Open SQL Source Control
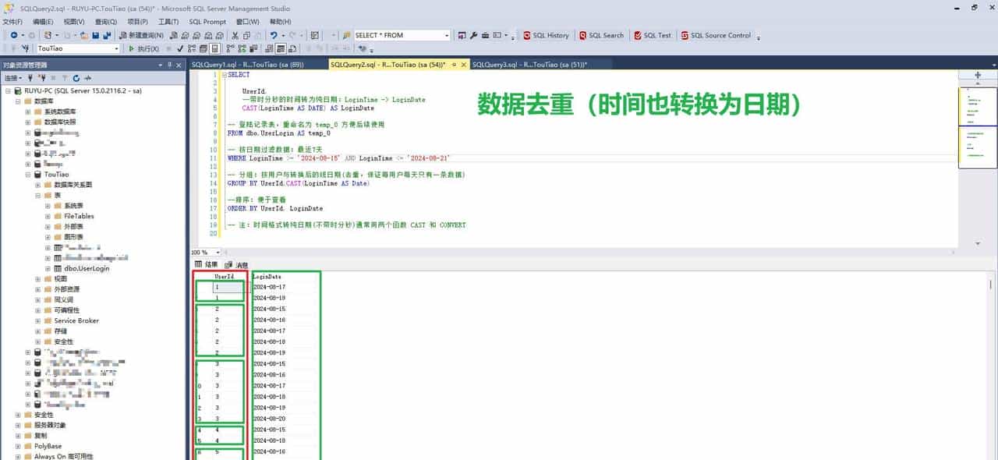Viewport: 998px width, 460px height. point(716,35)
